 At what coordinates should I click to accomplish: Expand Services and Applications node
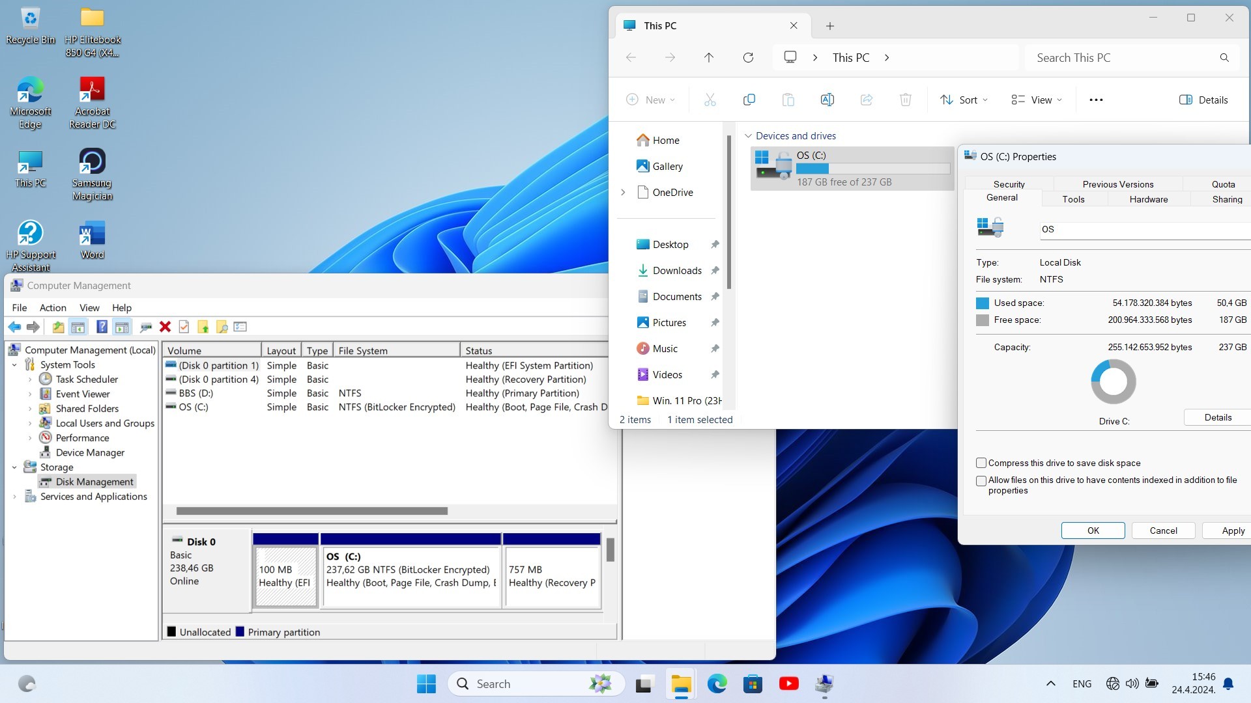click(14, 496)
